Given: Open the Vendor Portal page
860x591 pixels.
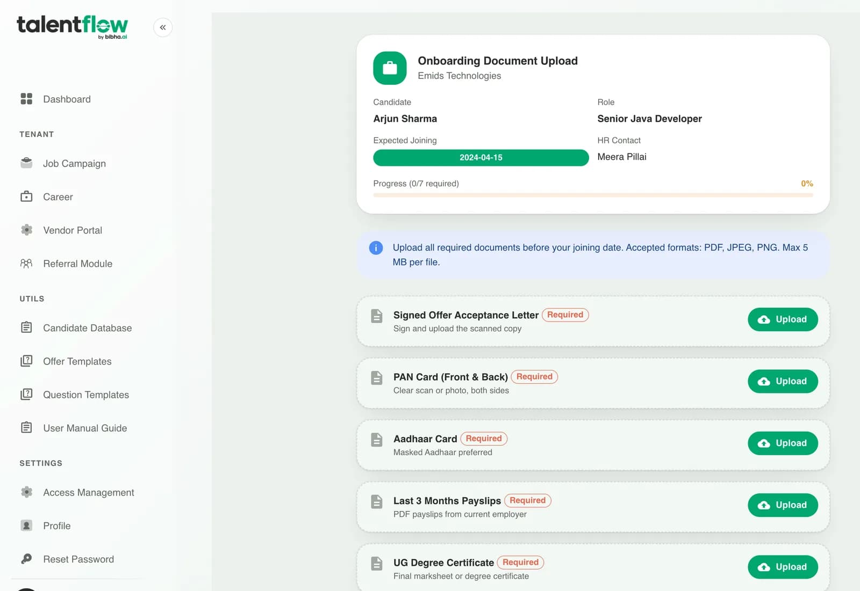Looking at the screenshot, I should point(73,230).
